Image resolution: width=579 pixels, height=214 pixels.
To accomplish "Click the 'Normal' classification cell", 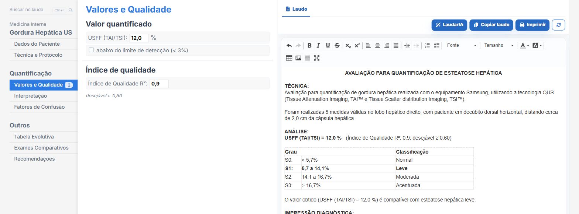I will click(x=434, y=160).
